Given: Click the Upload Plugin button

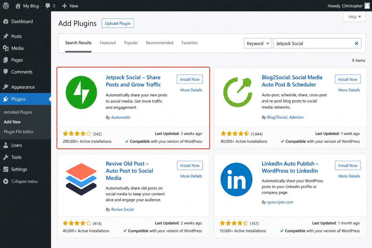Looking at the screenshot, I should pyautogui.click(x=118, y=23).
